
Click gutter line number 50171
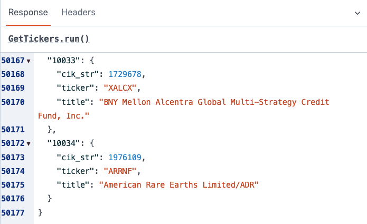pyautogui.click(x=13, y=129)
